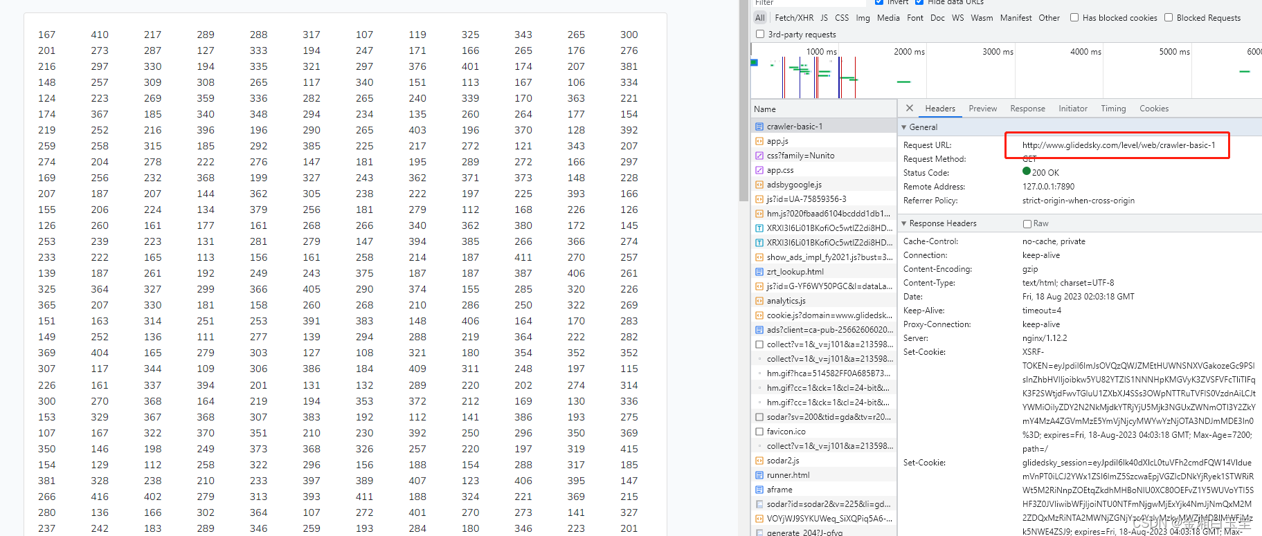Select the runner.html request row
The width and height of the screenshot is (1262, 536).
(x=824, y=475)
